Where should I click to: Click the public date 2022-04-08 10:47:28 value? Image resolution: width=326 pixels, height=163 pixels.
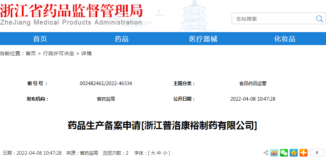(253, 99)
